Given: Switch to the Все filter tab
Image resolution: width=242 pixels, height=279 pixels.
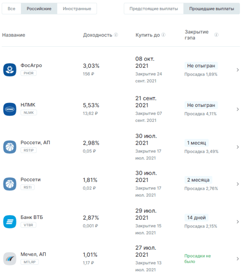Looking at the screenshot, I should point(12,9).
